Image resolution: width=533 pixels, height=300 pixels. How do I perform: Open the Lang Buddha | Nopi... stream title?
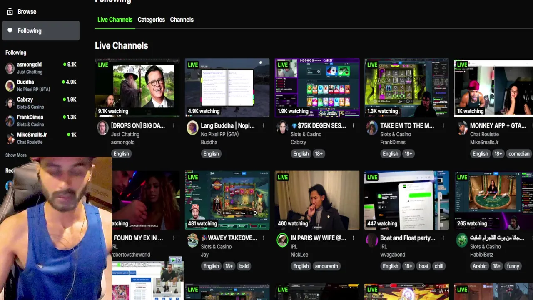[x=227, y=125]
